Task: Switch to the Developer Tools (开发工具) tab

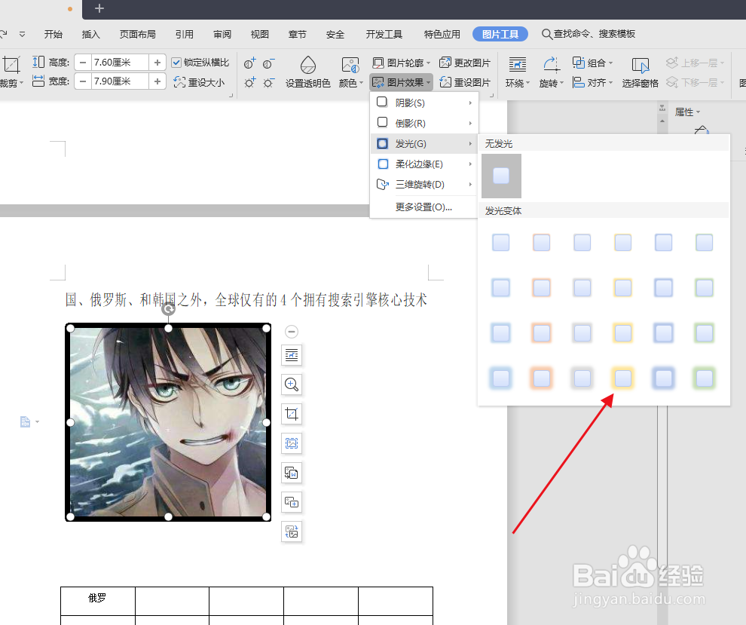Action: point(384,34)
